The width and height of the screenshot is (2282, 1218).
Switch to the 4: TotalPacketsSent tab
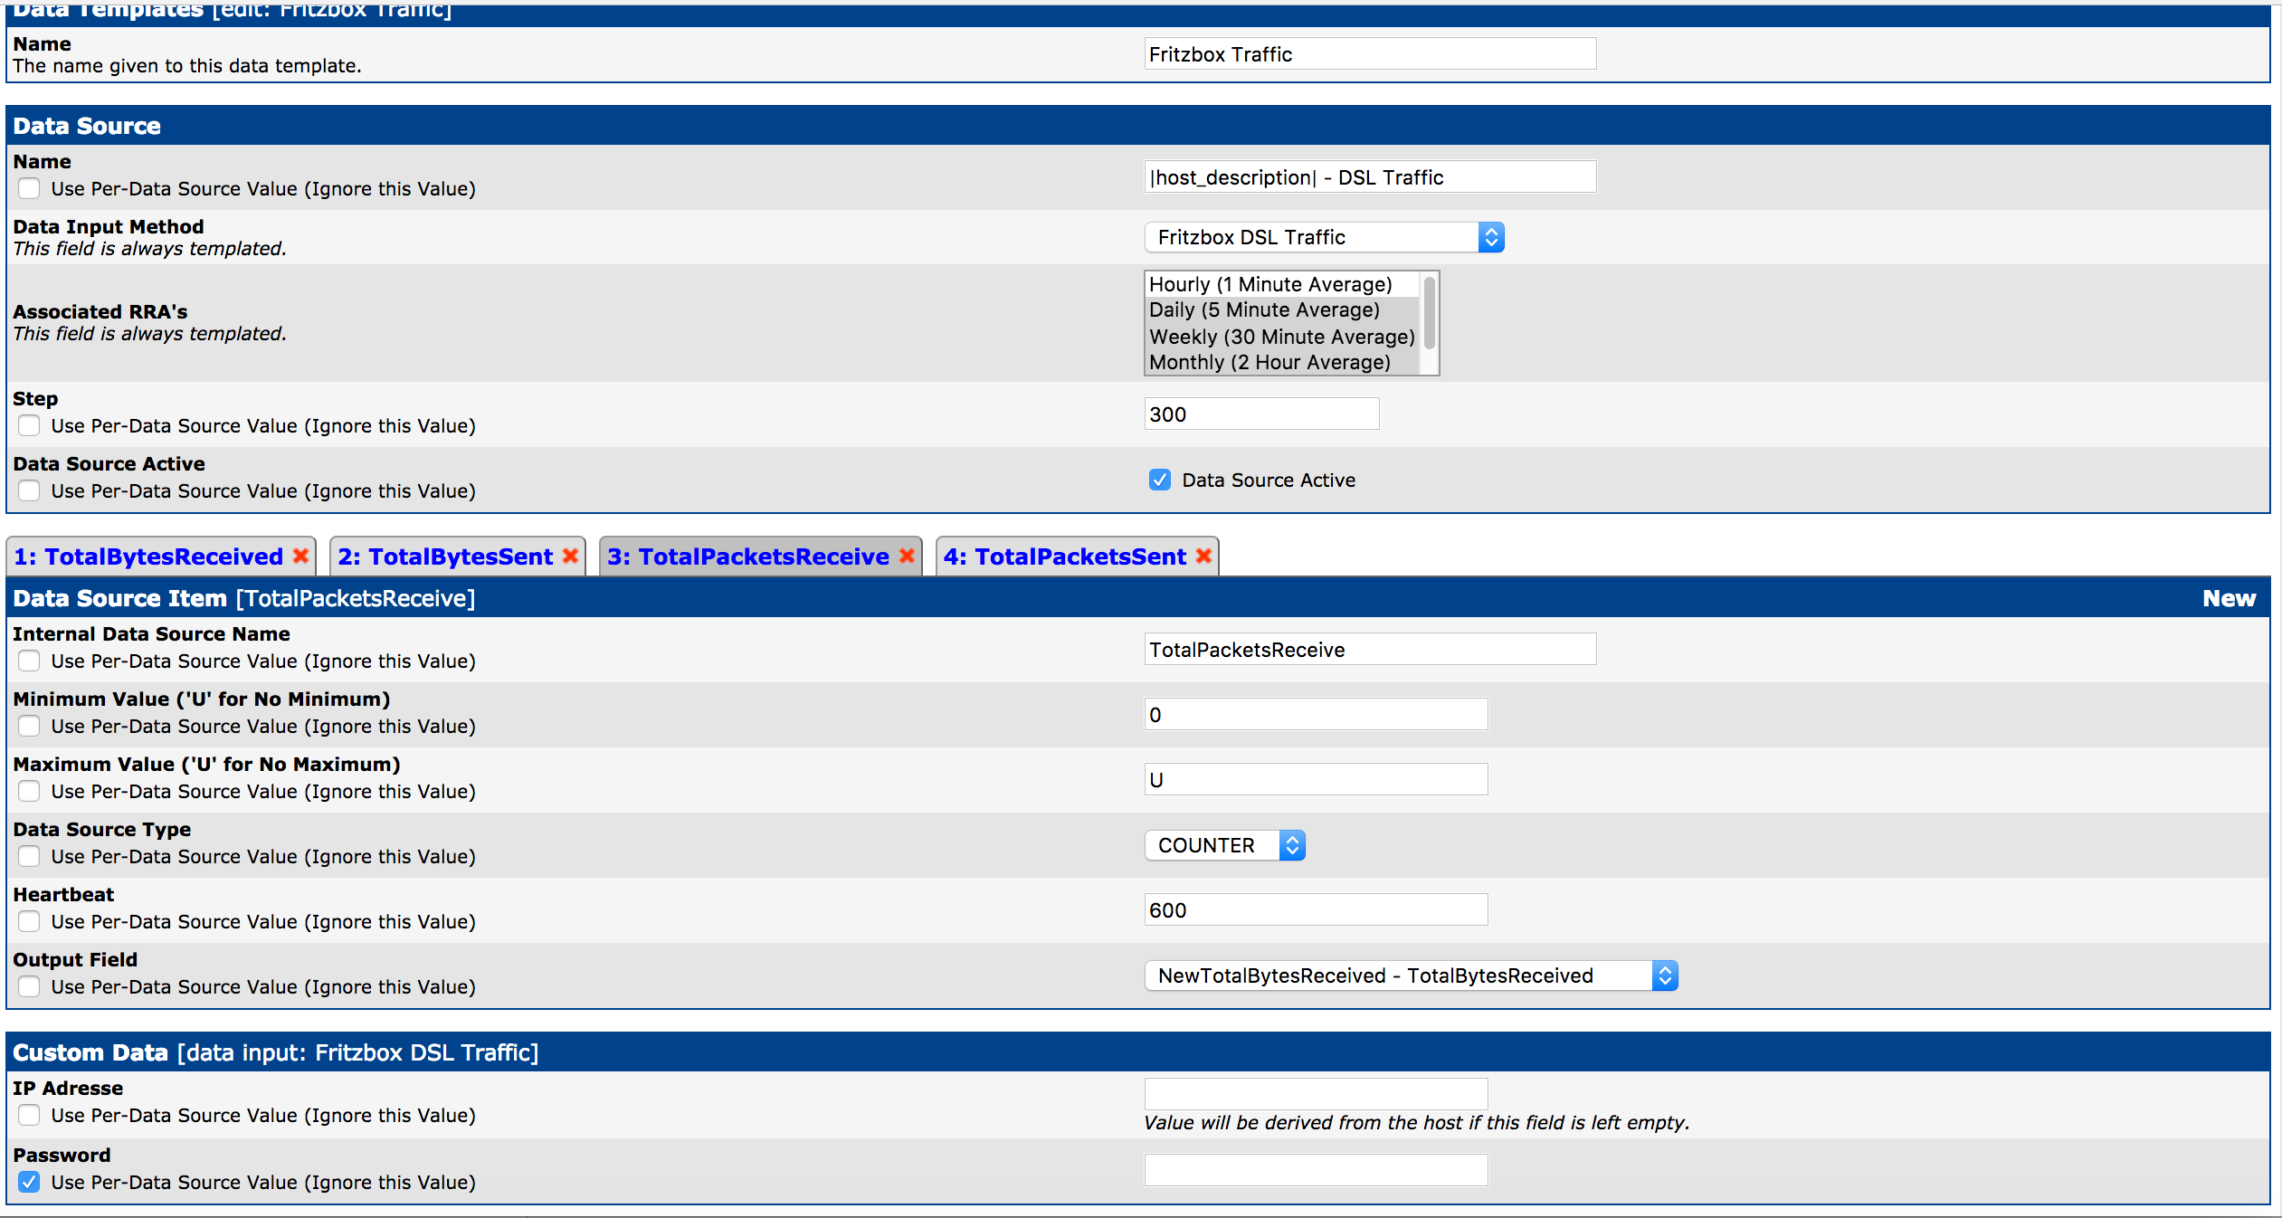1064,557
